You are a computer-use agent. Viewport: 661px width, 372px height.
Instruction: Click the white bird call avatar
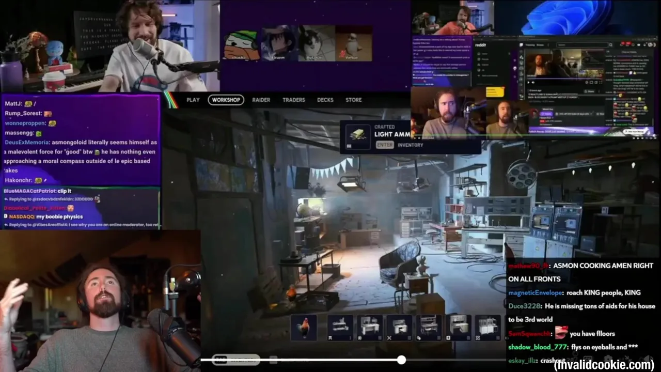pyautogui.click(x=354, y=43)
